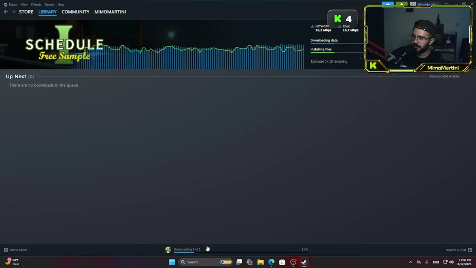
Task: Go back with the left arrow
Action: (6, 12)
